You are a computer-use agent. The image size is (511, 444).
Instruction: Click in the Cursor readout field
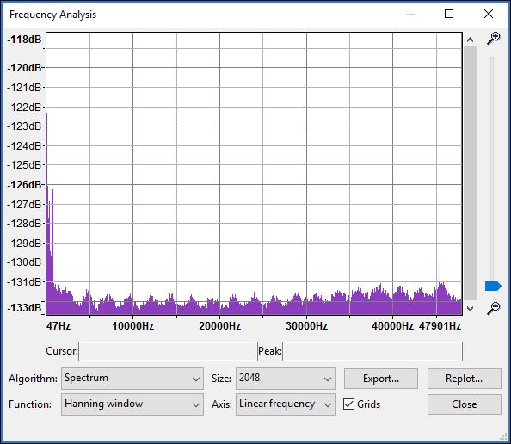(x=168, y=351)
